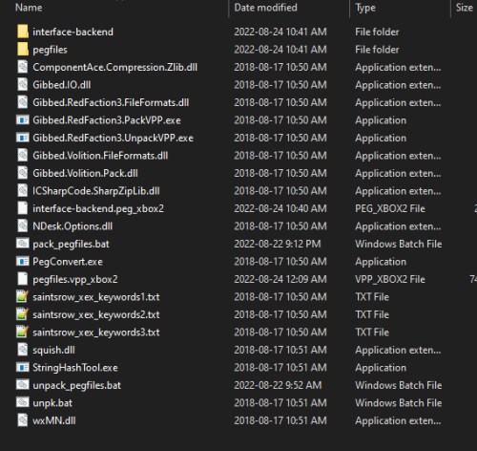477x451 pixels.
Task: Select the ComponentAce.Compression.Zlib.dll file name
Action: (114, 67)
